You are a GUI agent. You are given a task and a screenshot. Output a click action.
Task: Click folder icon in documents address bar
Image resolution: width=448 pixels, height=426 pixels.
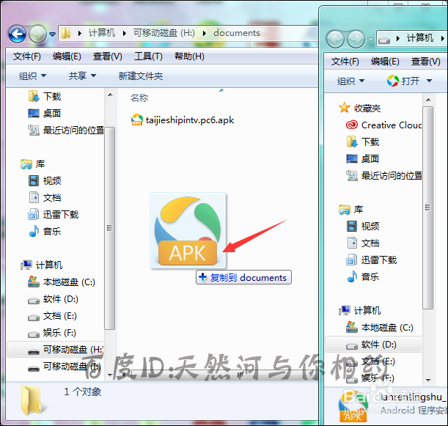tap(66, 33)
